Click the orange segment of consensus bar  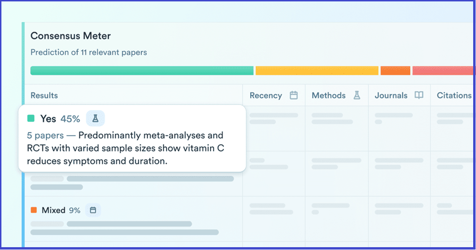(x=395, y=71)
